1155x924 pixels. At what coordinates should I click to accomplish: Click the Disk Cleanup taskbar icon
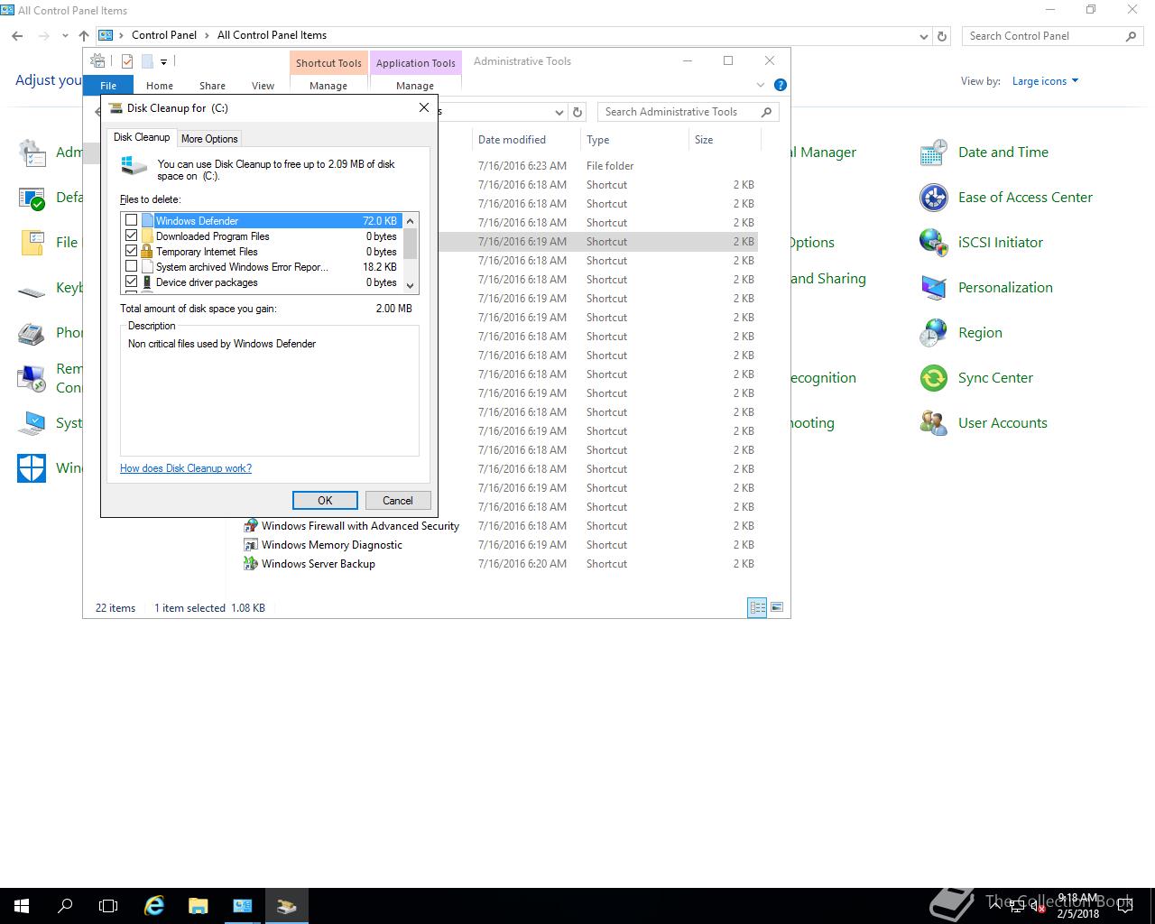[286, 906]
